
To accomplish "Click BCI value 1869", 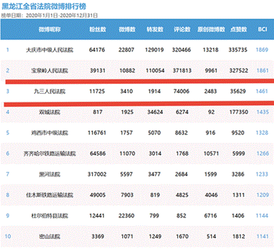I will pyautogui.click(x=262, y=50).
